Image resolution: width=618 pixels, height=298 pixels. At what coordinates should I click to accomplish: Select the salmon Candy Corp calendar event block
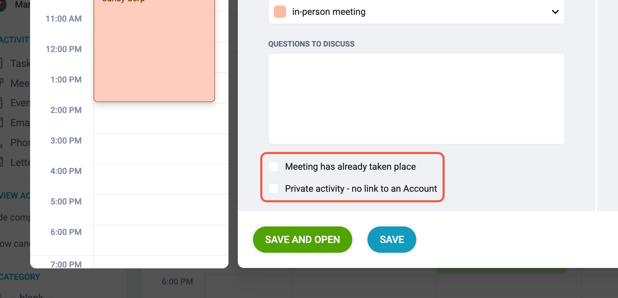click(x=154, y=51)
